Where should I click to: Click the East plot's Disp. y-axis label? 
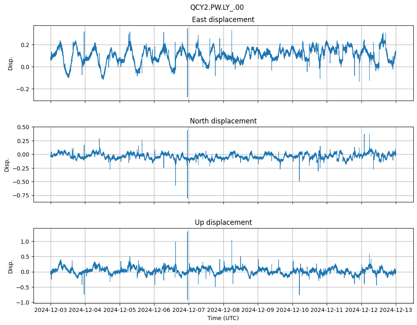pos(11,63)
